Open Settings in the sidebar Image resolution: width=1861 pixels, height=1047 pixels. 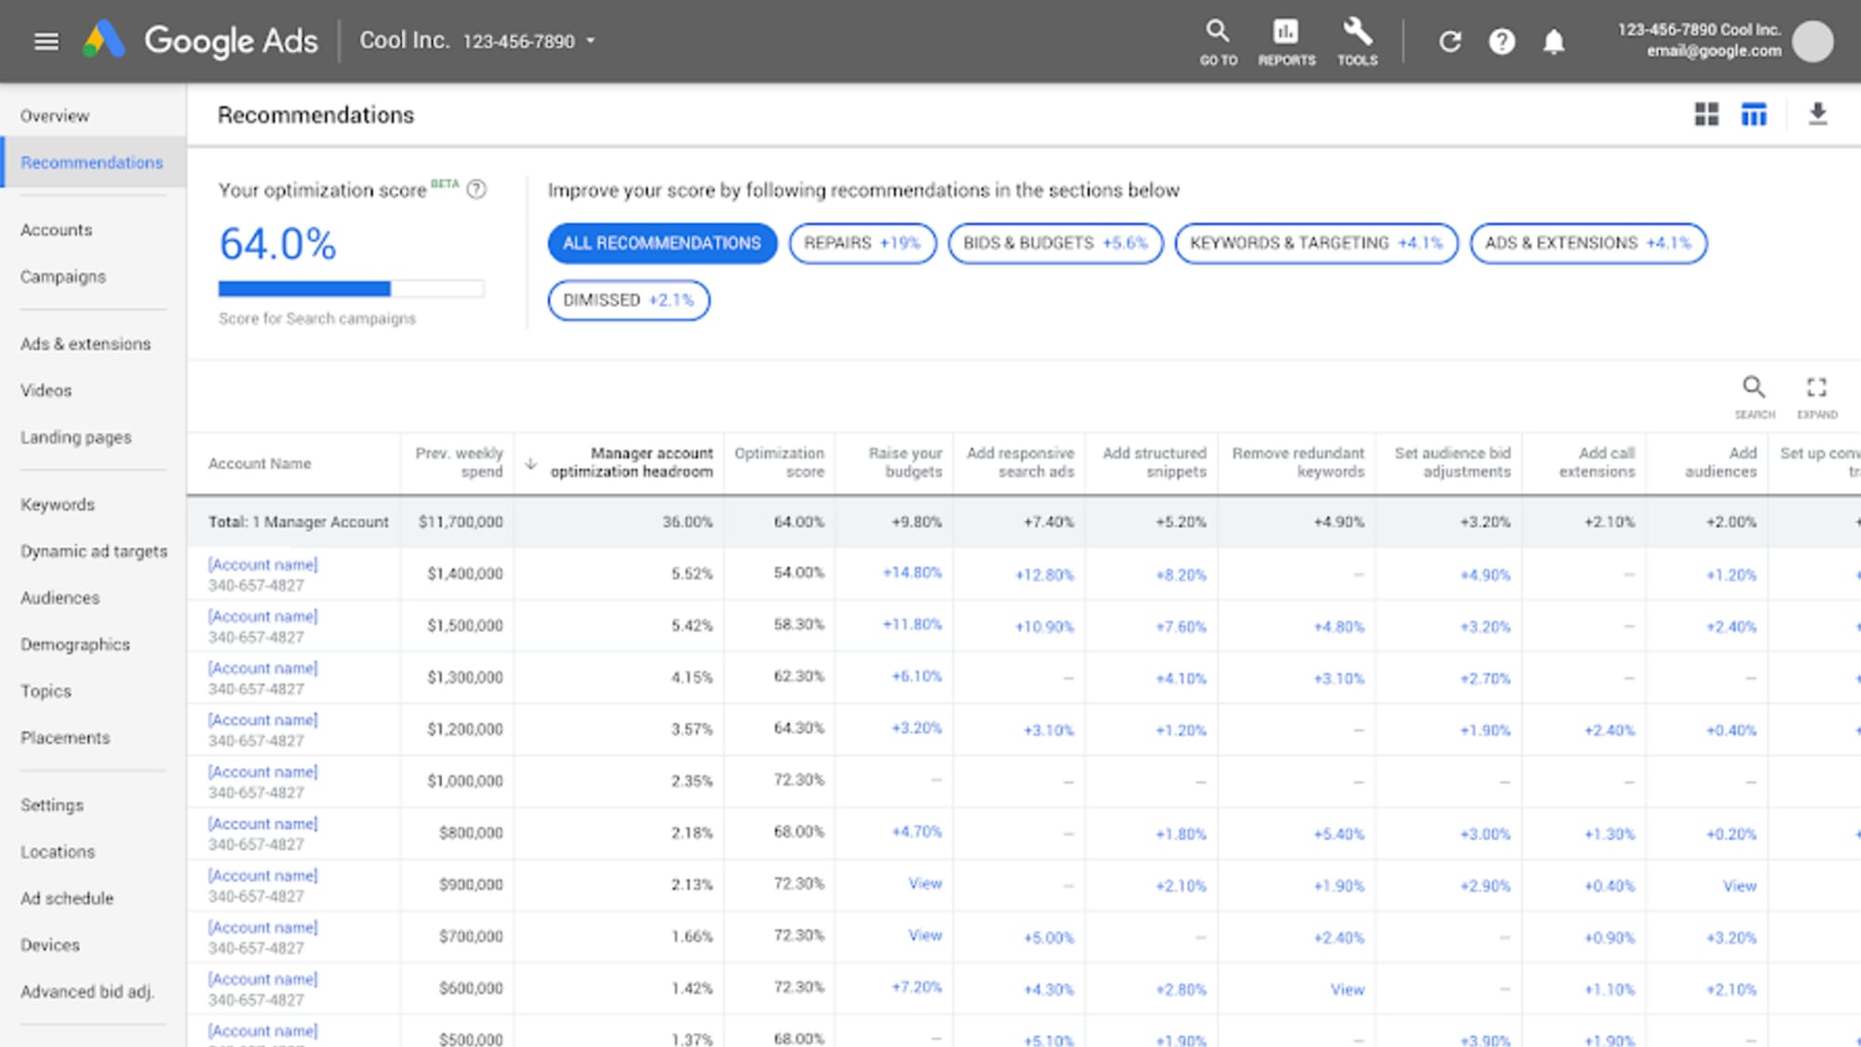[x=52, y=805]
